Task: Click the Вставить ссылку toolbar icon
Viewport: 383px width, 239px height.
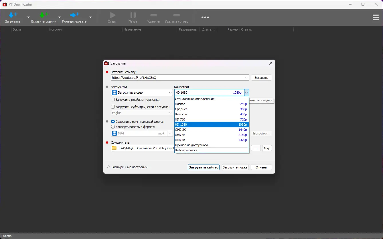Action: 44,15
